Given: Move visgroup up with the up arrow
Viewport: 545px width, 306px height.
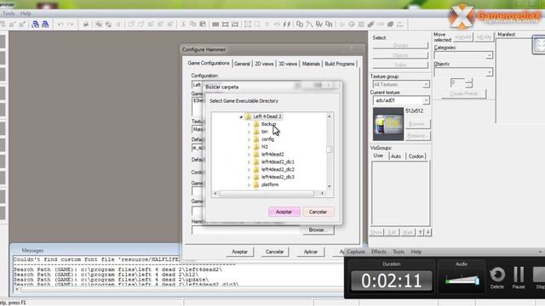Looking at the screenshot, I should point(421,232).
